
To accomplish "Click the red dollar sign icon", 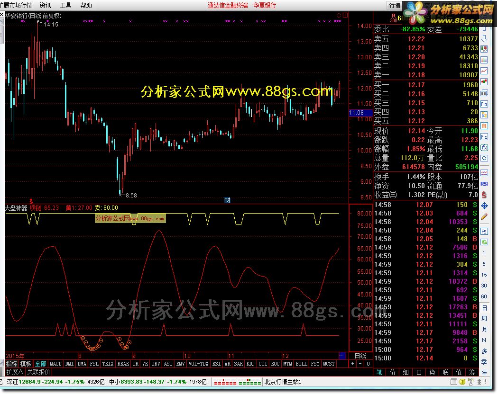I will tap(484, 195).
